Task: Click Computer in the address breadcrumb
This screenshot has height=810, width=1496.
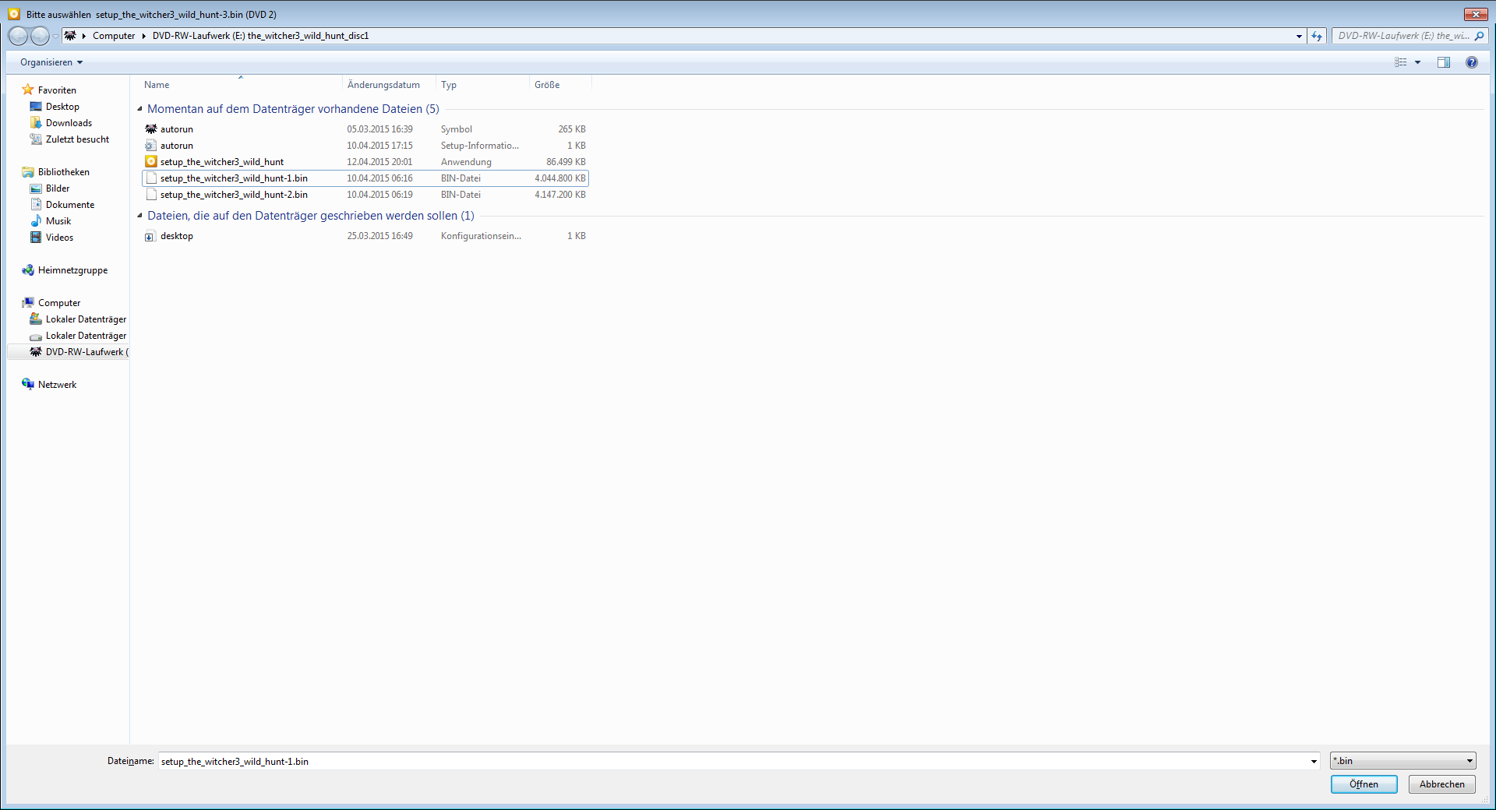Action: (114, 36)
